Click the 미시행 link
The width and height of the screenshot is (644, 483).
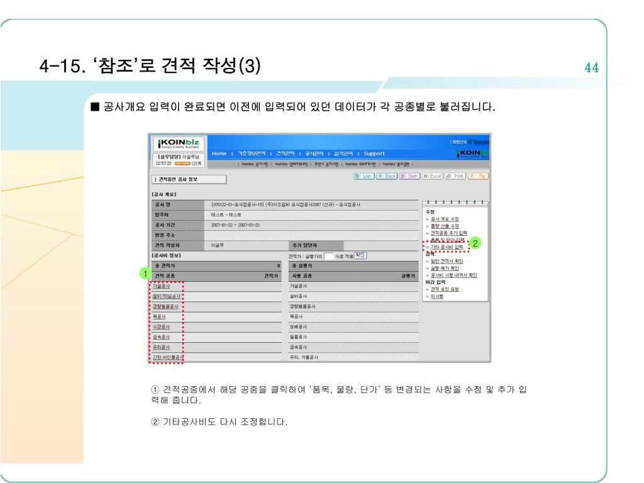tap(436, 296)
